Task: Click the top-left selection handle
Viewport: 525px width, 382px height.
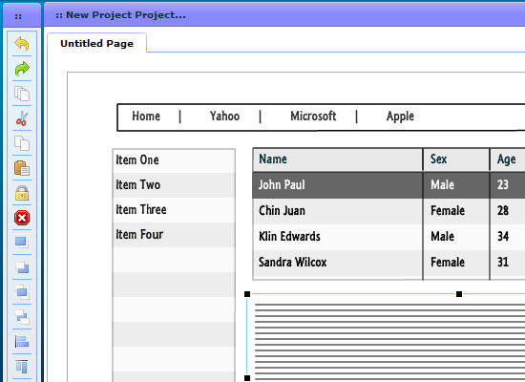Action: (247, 294)
